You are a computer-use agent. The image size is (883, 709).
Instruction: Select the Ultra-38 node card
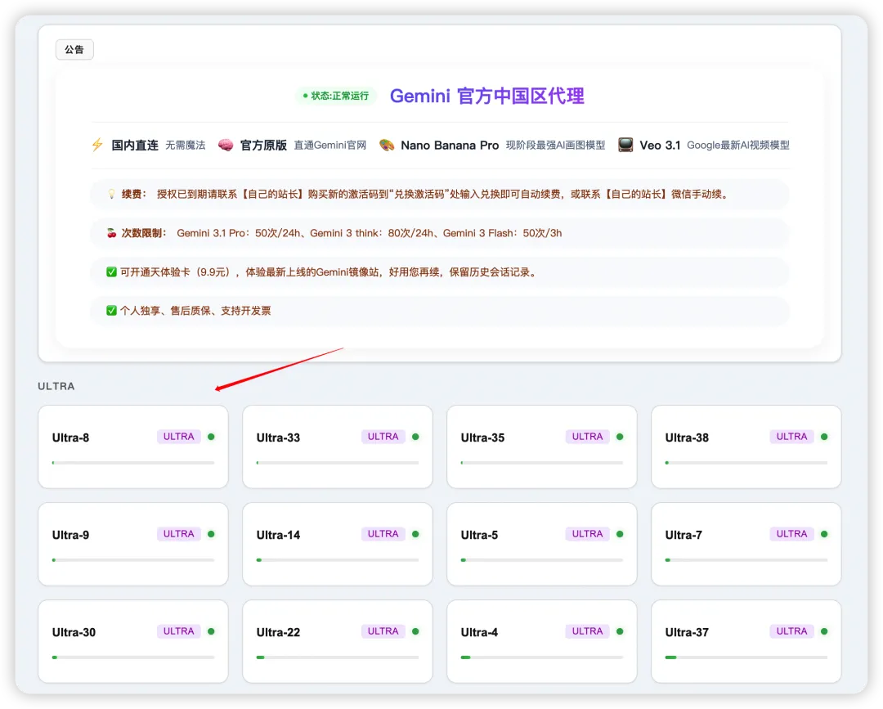click(x=746, y=446)
